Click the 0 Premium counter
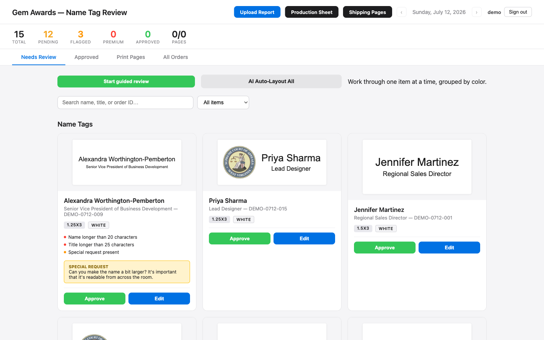544x340 pixels. pyautogui.click(x=113, y=37)
